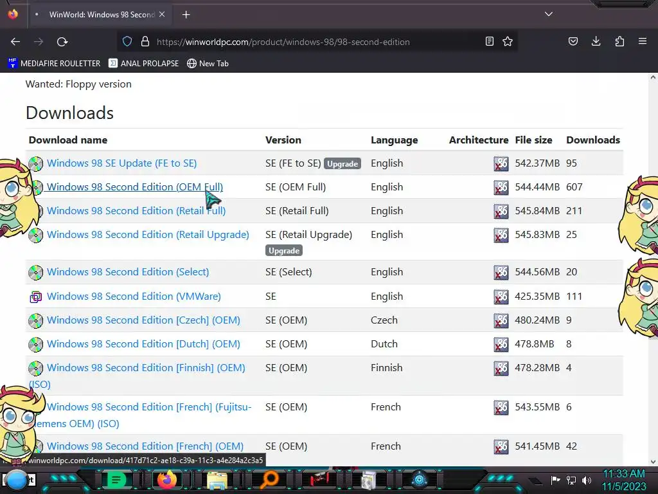658x494 pixels.
Task: Open Firefox from the taskbar
Action: coord(167,480)
